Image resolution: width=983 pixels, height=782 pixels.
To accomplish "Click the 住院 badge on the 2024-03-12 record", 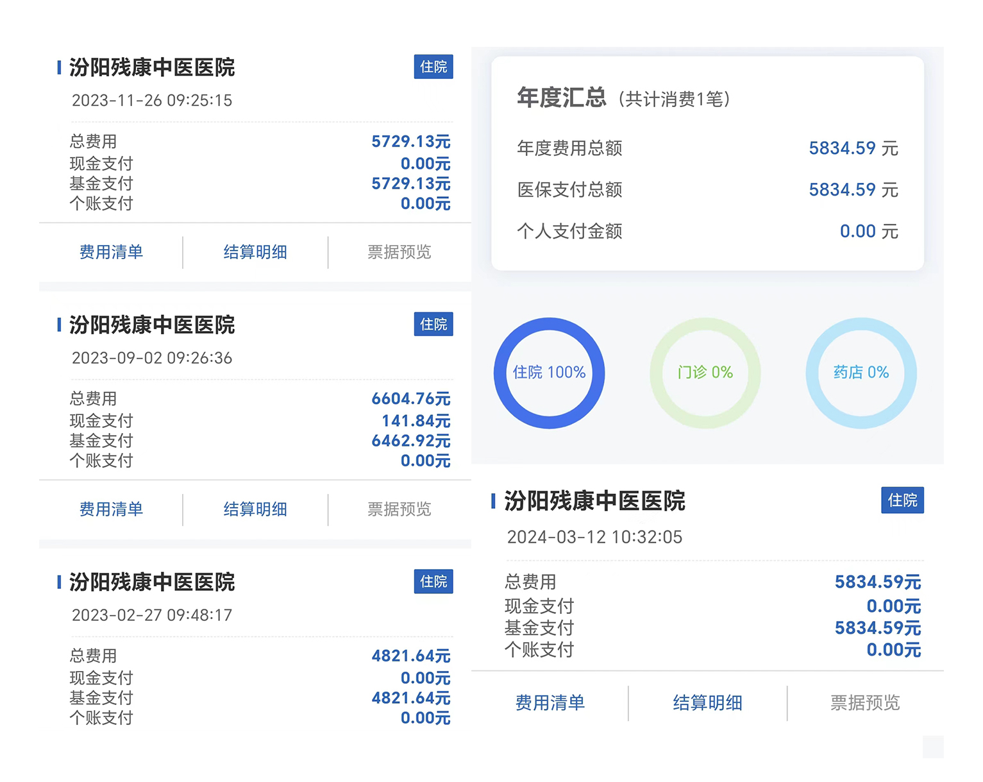I will [902, 500].
